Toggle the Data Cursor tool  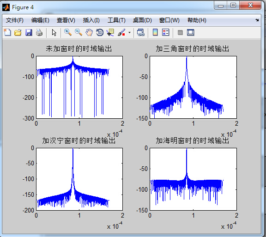click(110, 32)
